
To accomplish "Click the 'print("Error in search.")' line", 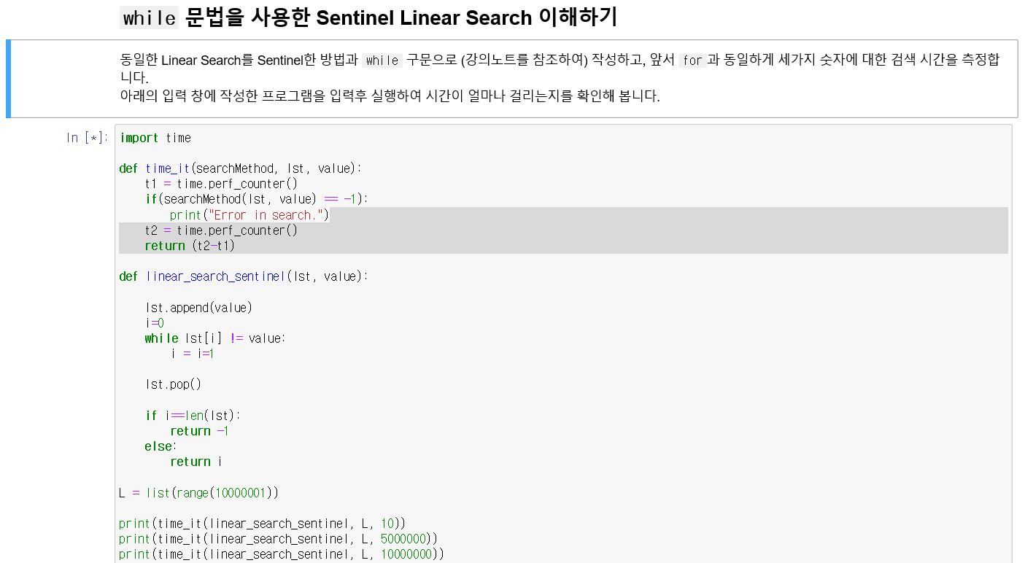I will coord(250,215).
